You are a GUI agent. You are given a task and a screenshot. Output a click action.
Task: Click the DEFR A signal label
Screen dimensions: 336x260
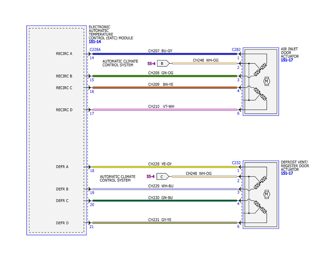click(62, 167)
